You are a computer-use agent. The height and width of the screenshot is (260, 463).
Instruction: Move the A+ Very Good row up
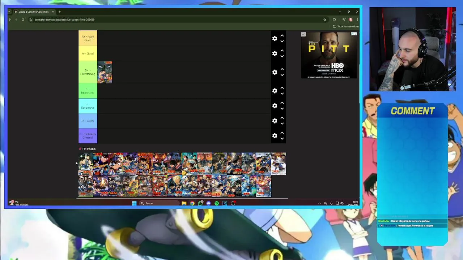282,36
